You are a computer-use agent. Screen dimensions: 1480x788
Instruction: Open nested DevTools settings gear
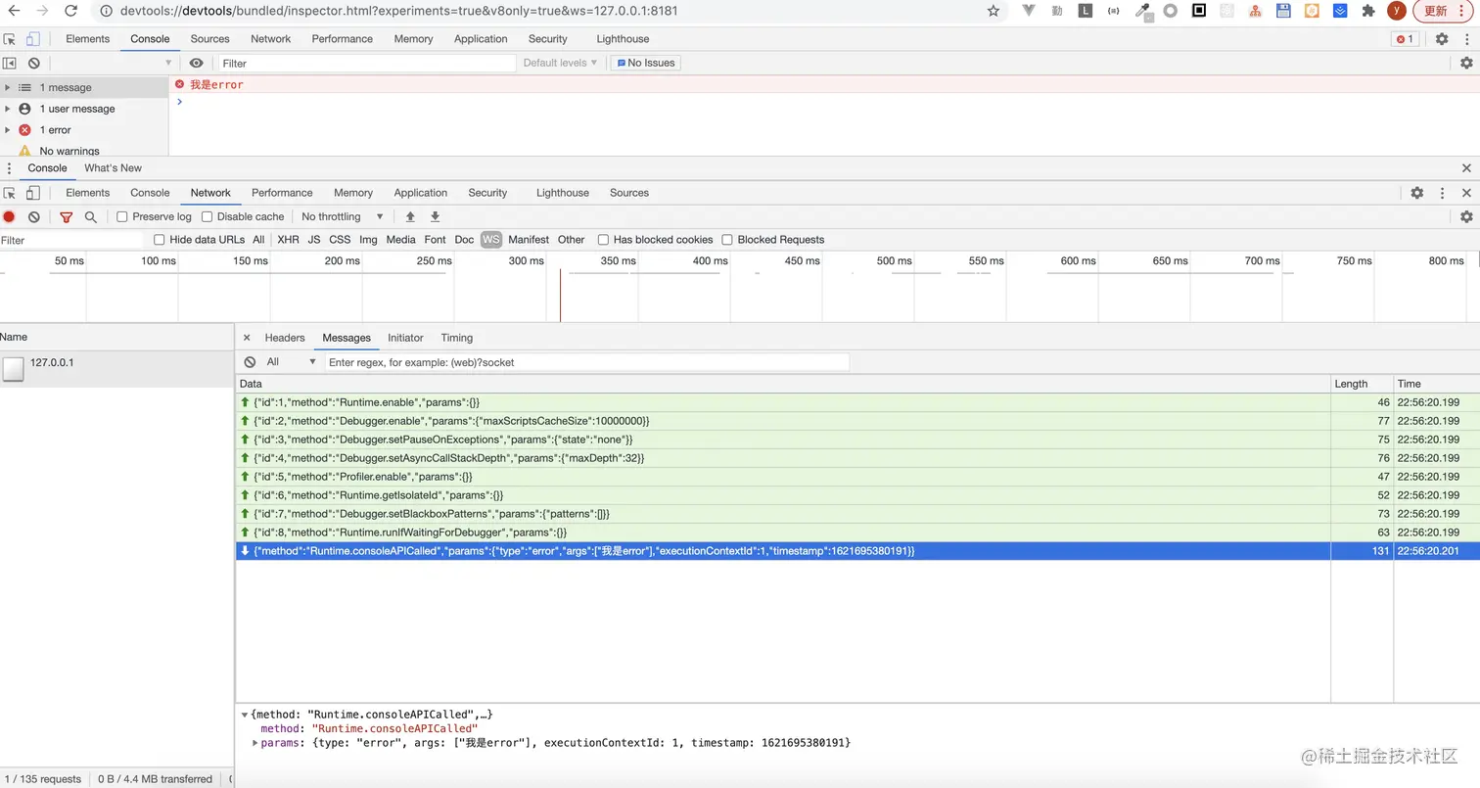pos(1416,193)
